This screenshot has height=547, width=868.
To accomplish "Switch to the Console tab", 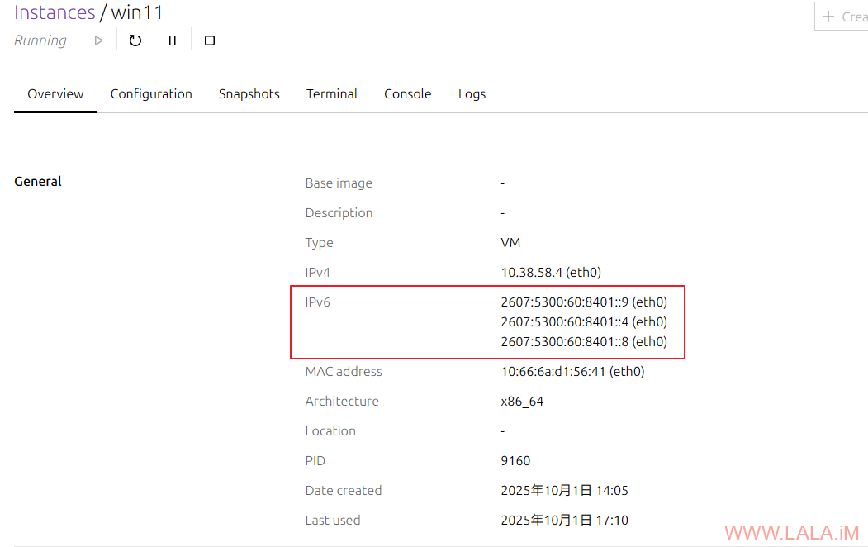I will 407,94.
